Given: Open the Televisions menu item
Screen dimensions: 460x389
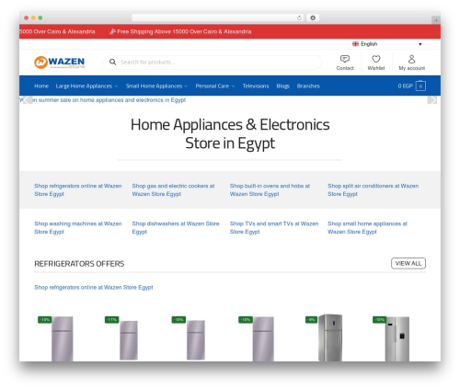Looking at the screenshot, I should point(256,86).
